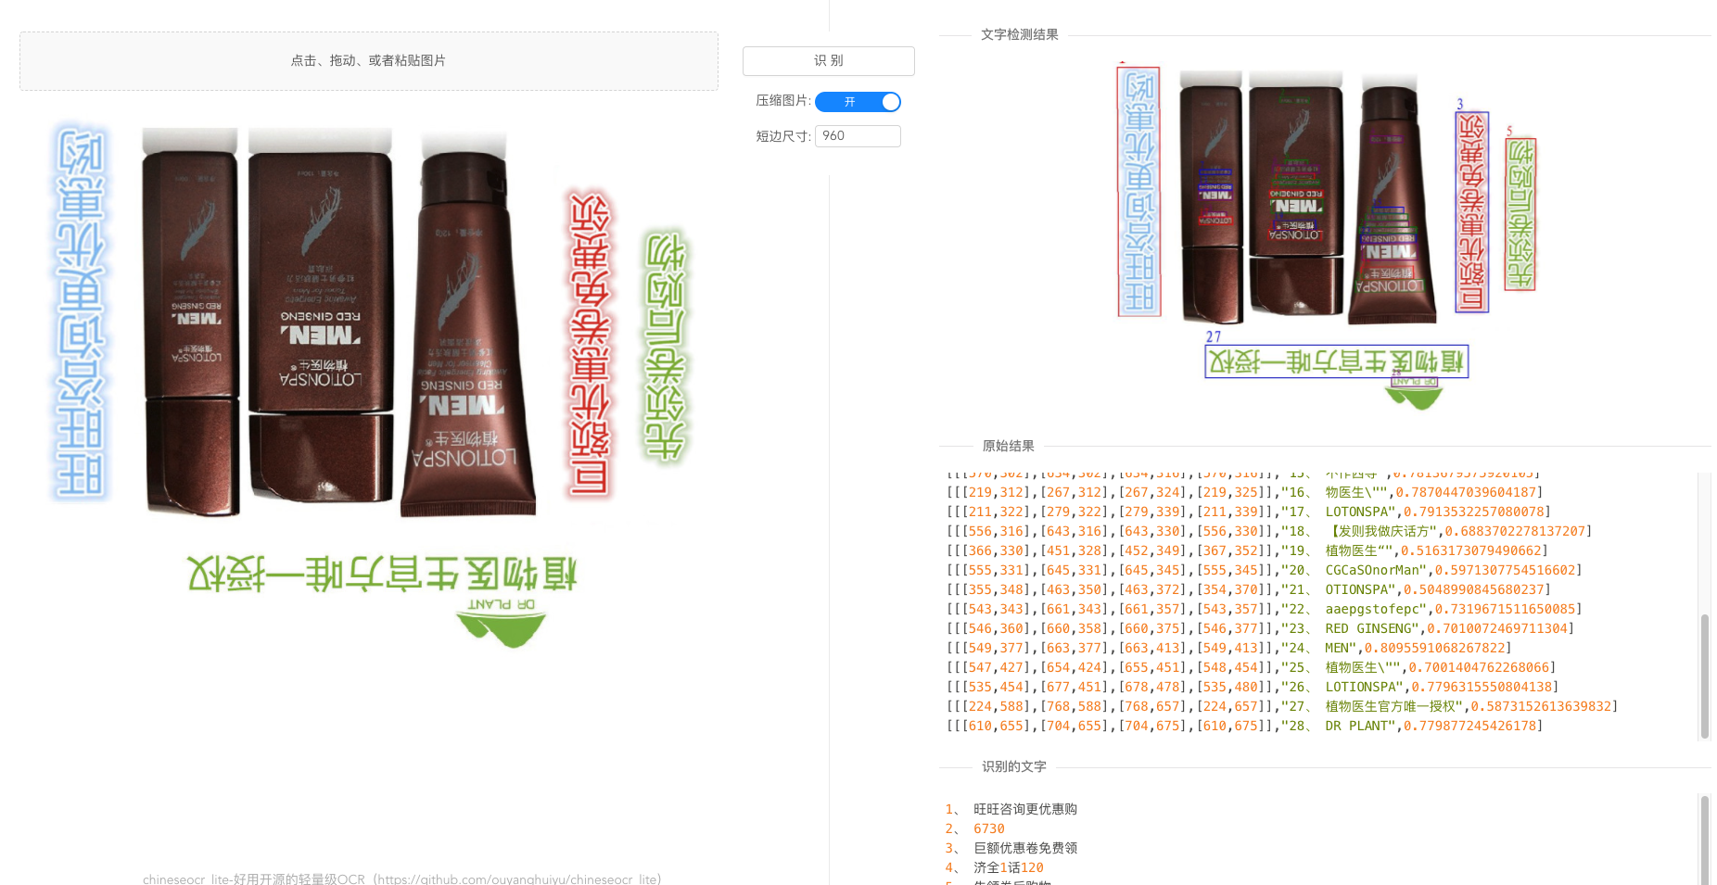Toggle the 压缩图片 compress switch off

[858, 102]
